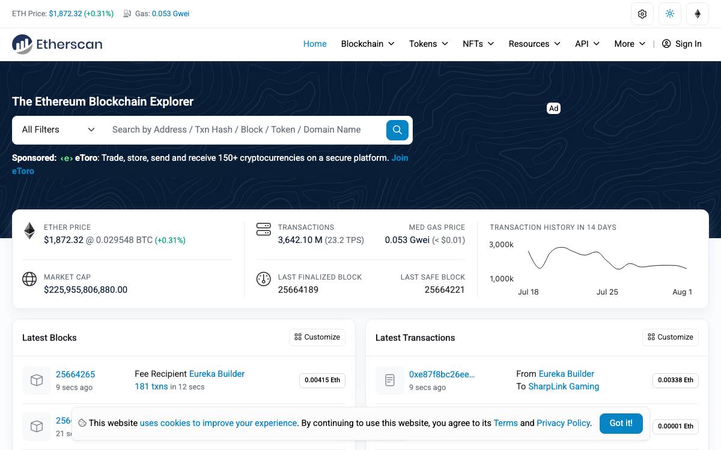Go to the Home tab
721x450 pixels.
click(315, 44)
